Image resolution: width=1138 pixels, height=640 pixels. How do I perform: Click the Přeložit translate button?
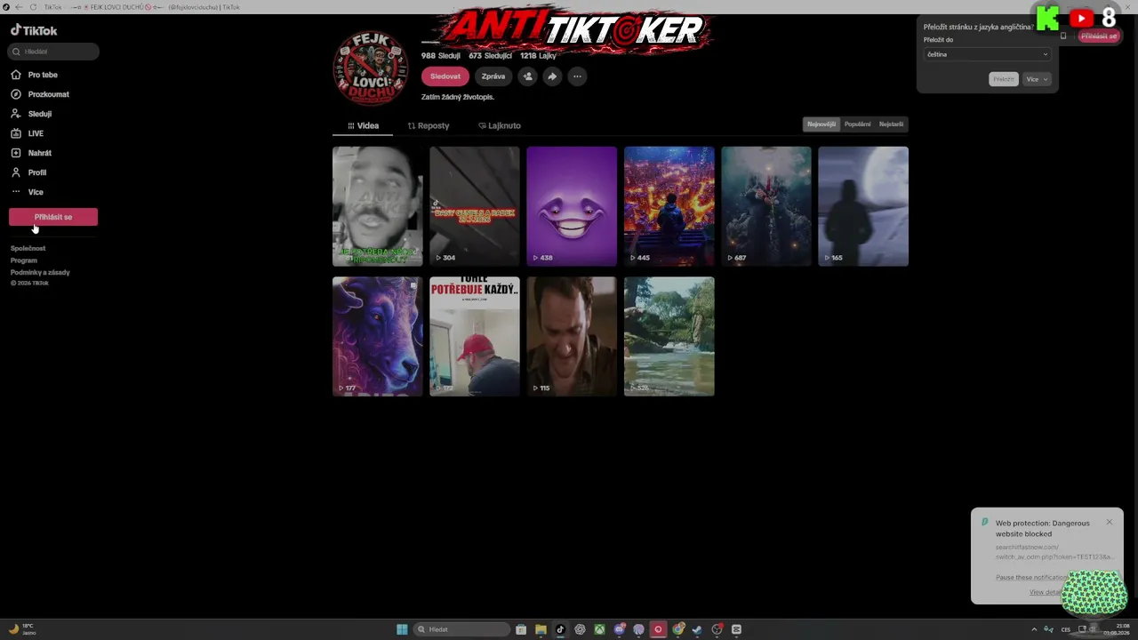(1004, 79)
